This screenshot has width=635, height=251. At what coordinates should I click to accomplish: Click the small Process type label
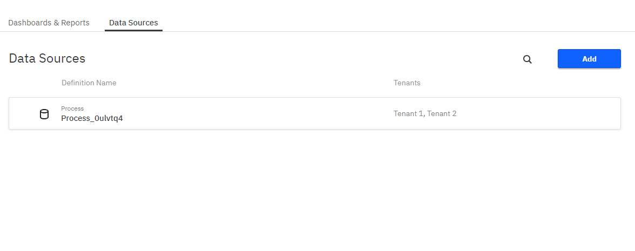click(x=72, y=108)
